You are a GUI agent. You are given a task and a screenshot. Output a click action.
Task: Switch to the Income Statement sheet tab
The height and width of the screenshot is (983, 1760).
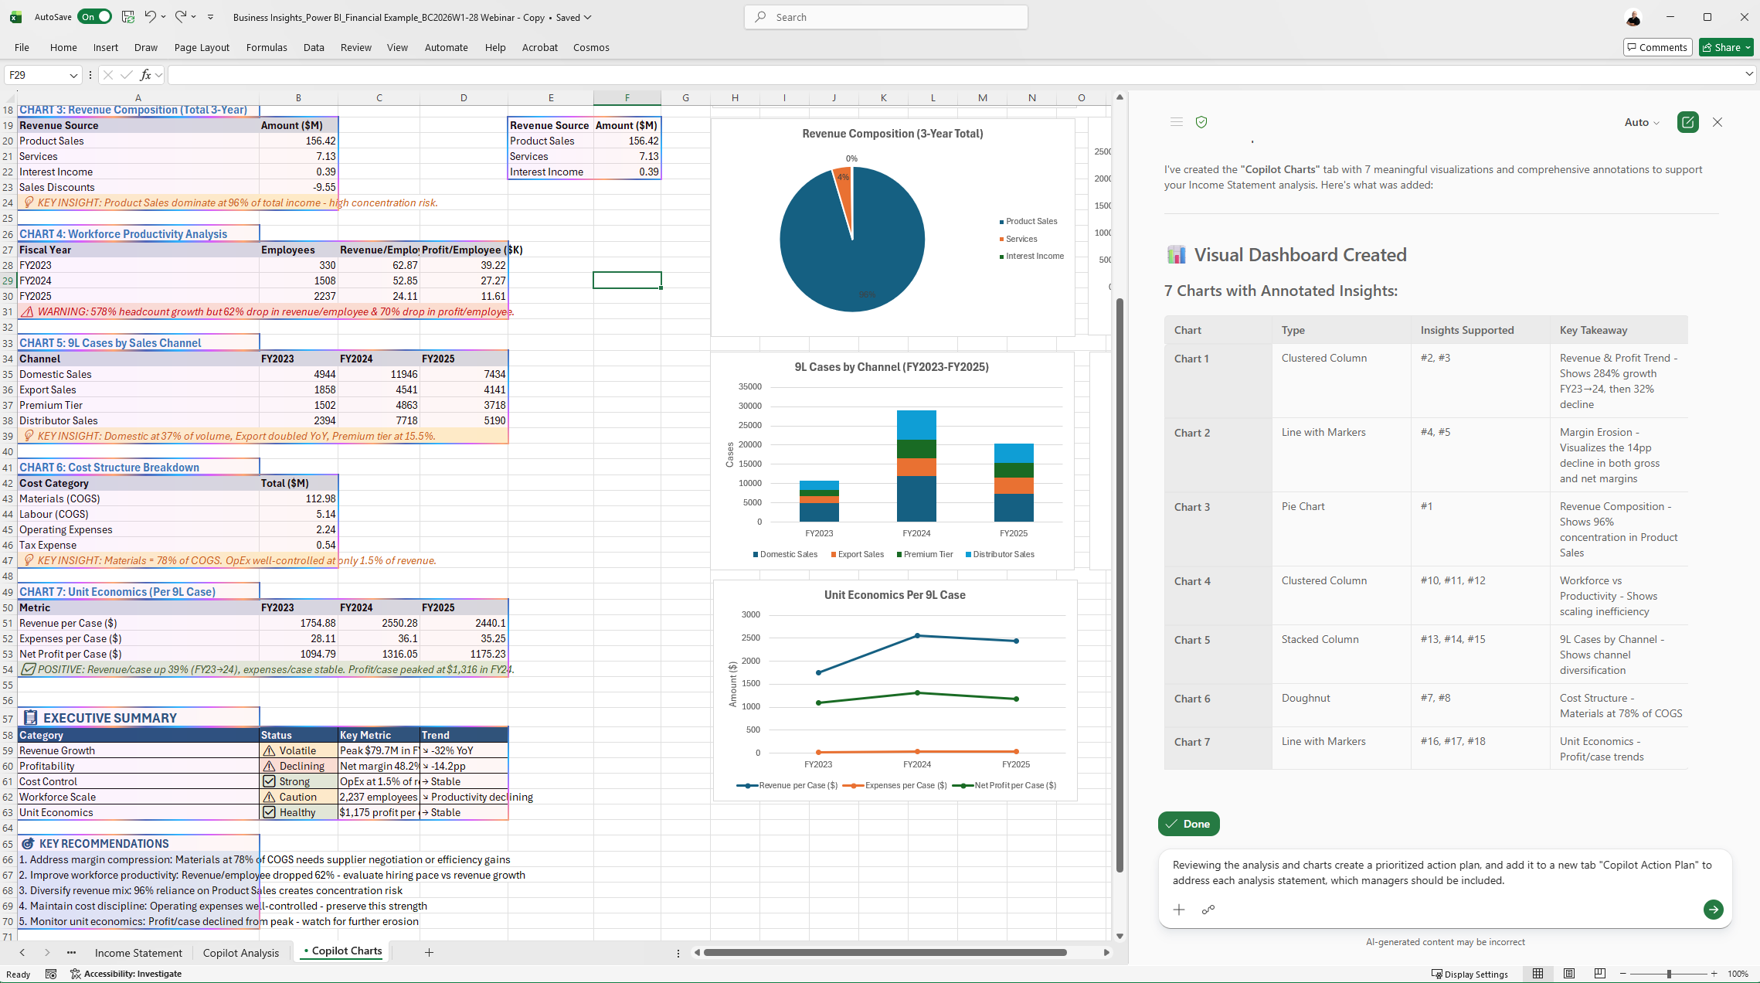pyautogui.click(x=138, y=953)
